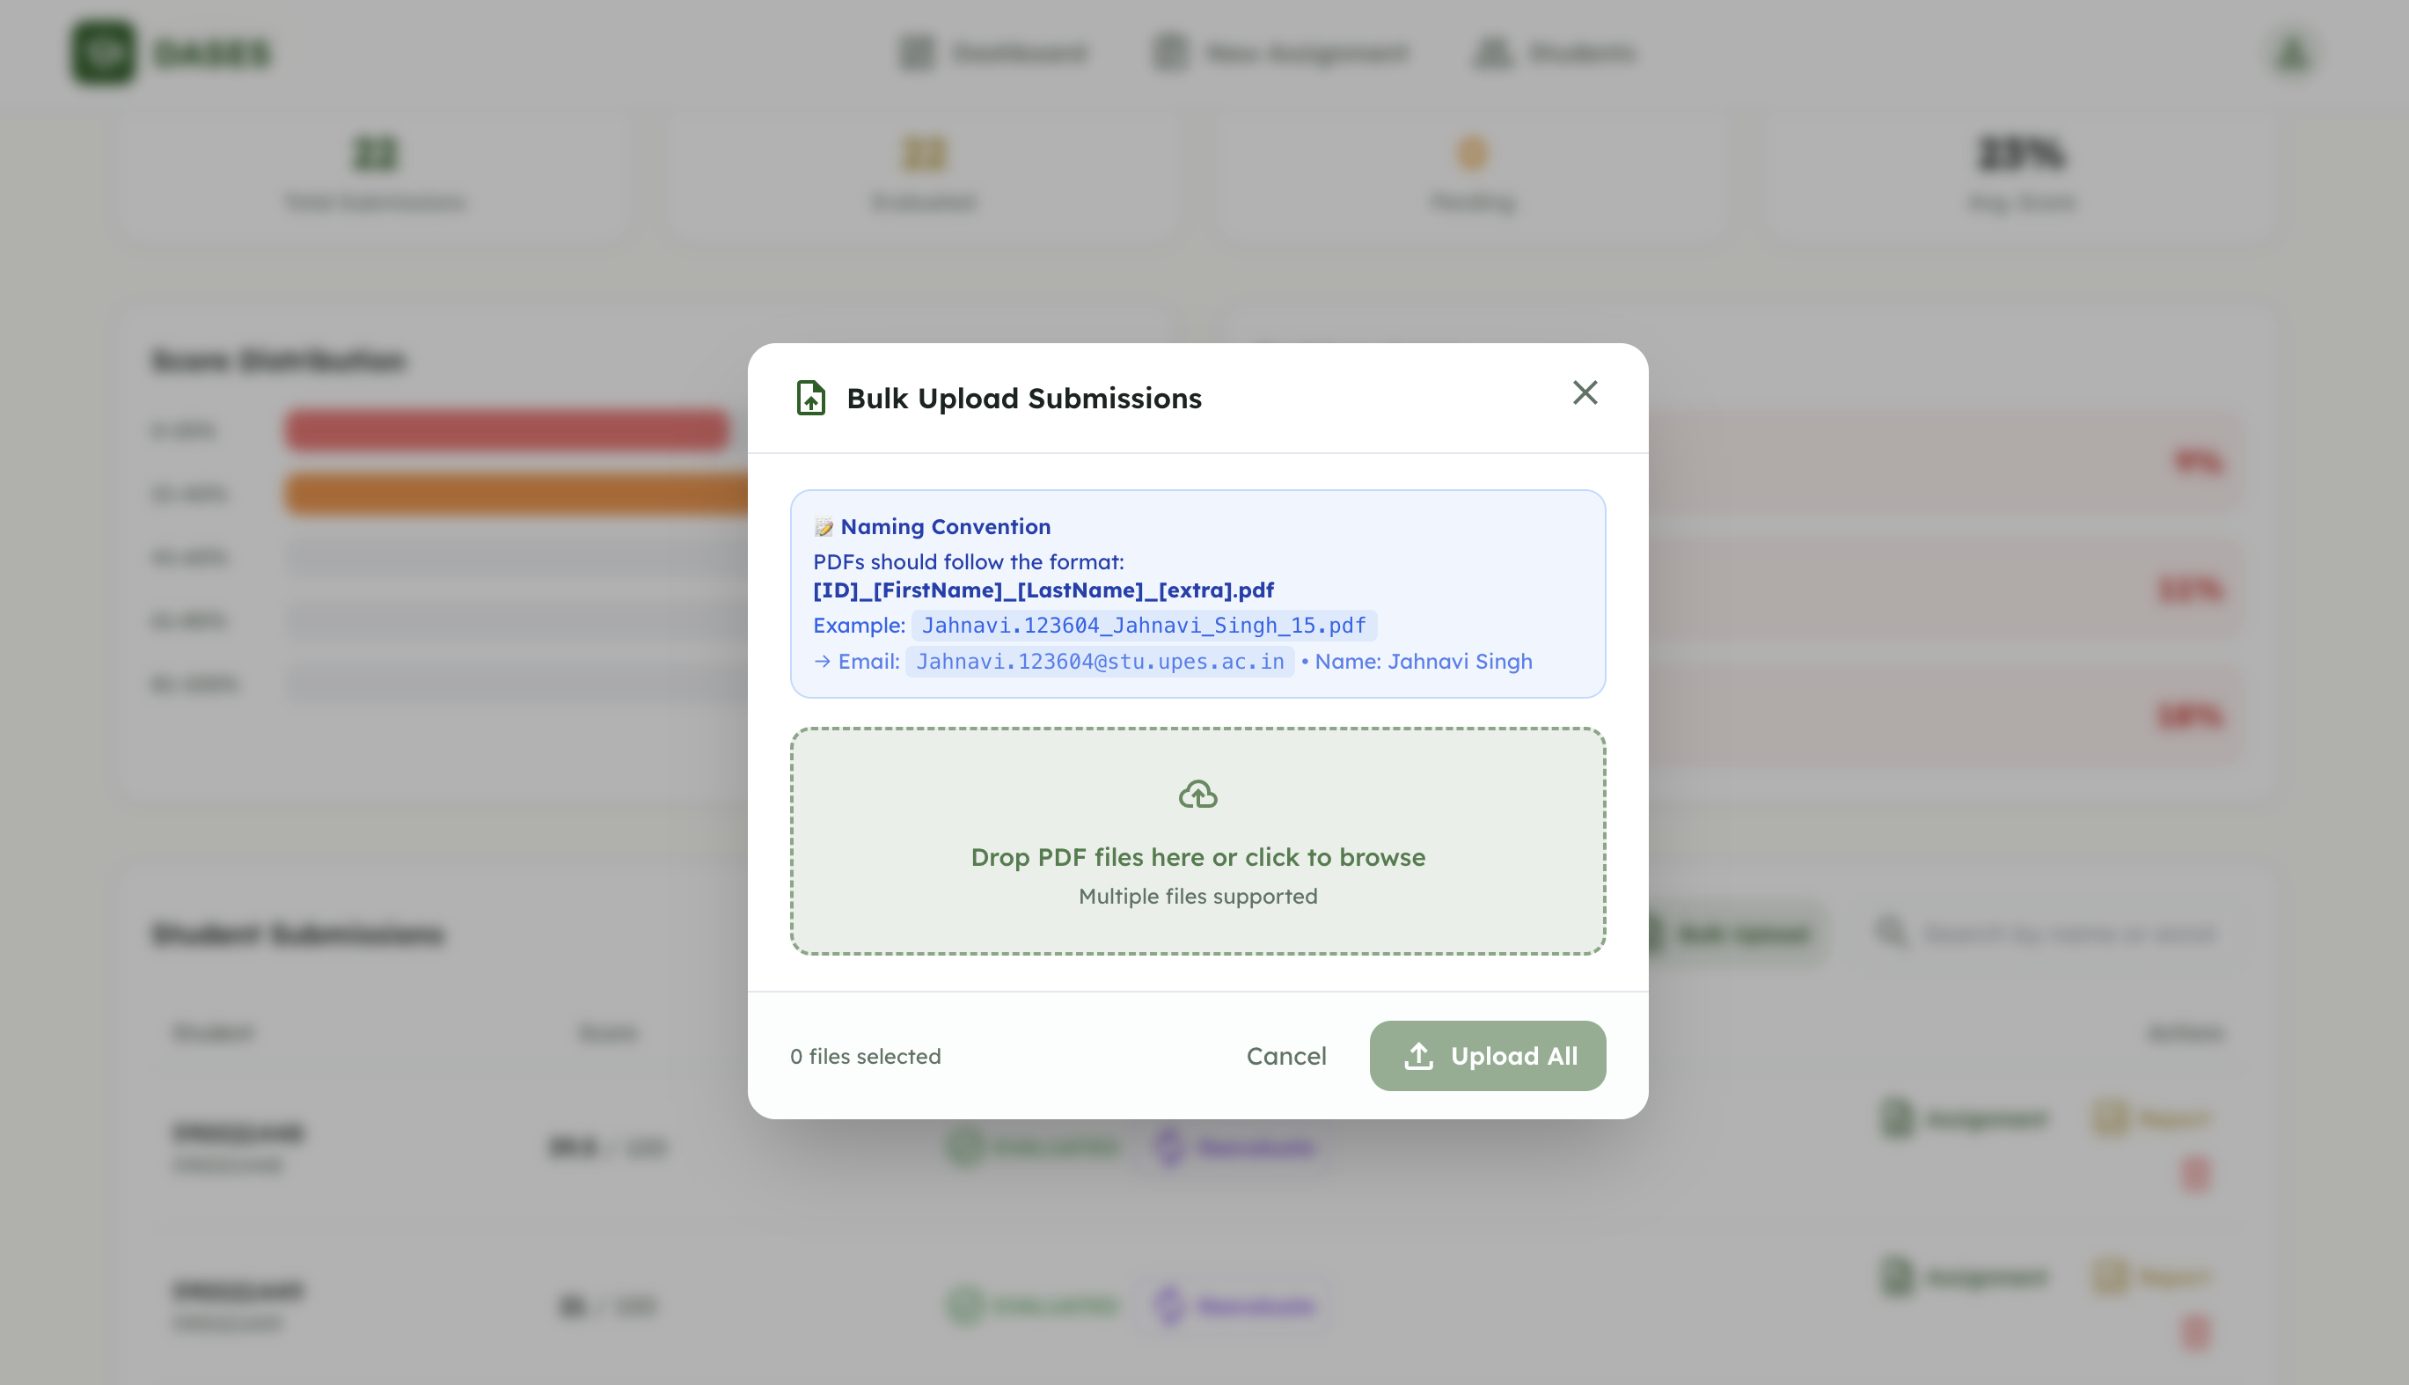Click the cloud upload icon in drop zone

pyautogui.click(x=1197, y=794)
